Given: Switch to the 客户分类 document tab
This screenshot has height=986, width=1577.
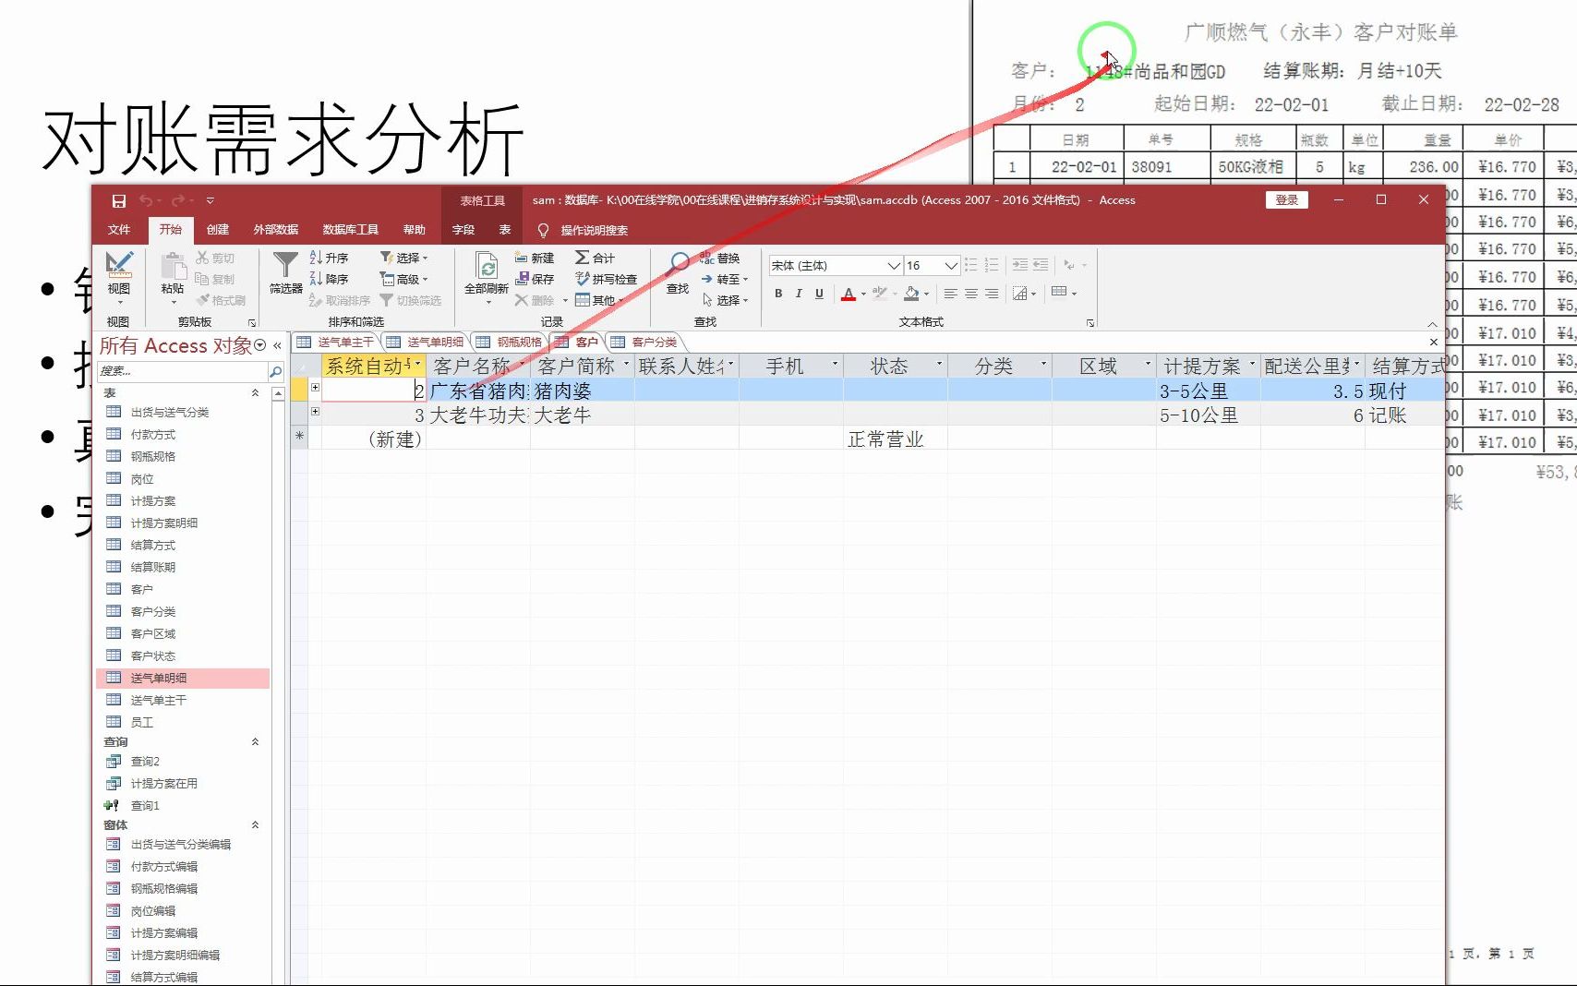Looking at the screenshot, I should point(644,343).
